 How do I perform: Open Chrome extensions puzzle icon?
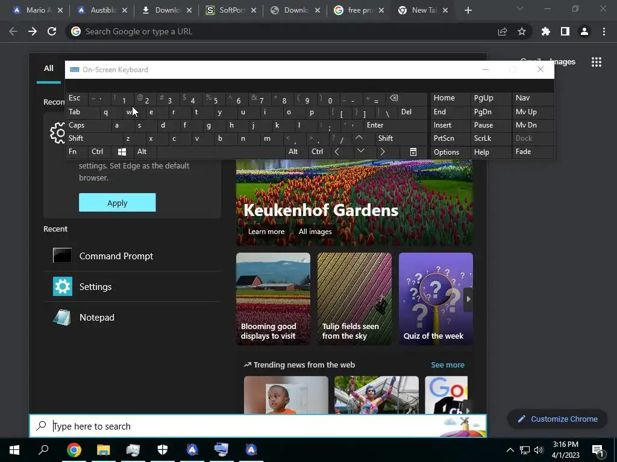click(x=546, y=31)
